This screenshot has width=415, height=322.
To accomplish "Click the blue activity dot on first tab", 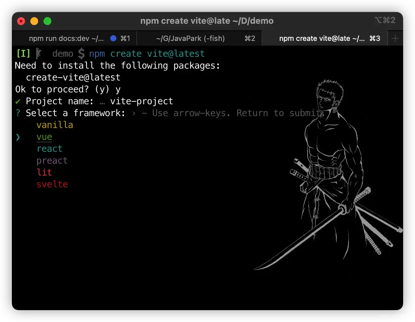I will [x=113, y=39].
